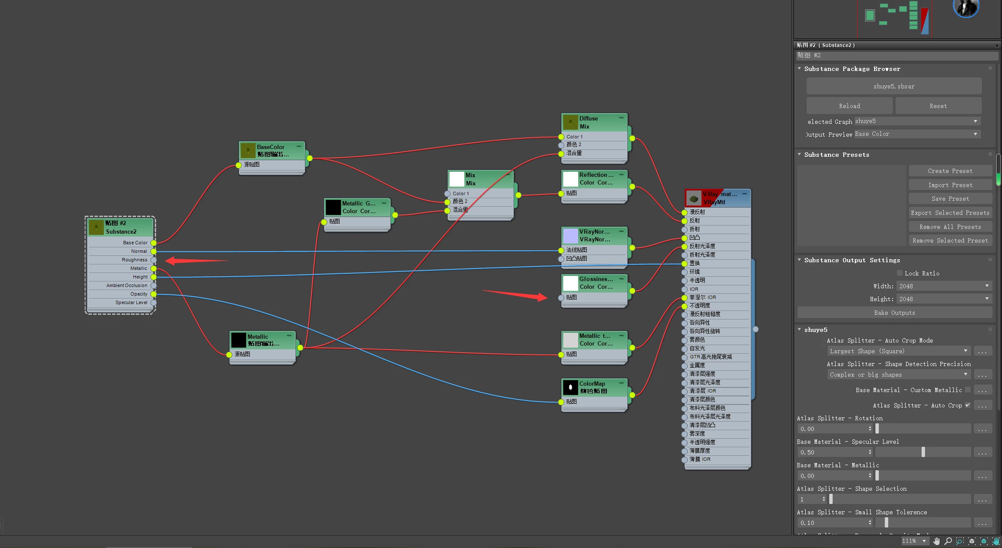
Task: Enable the Lock Ratio checkbox
Action: pos(899,273)
